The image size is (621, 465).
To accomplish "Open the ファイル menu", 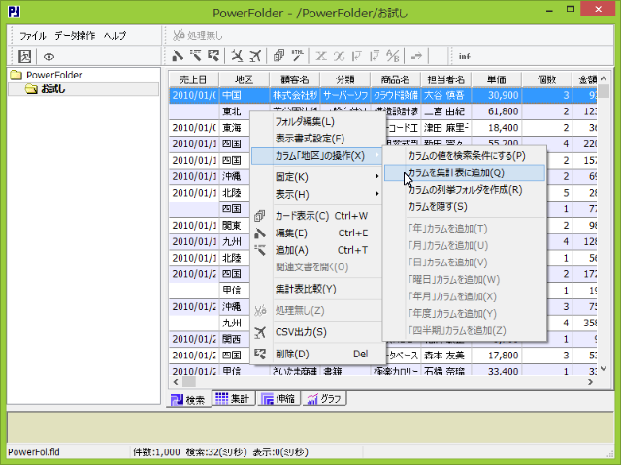I will click(33, 36).
